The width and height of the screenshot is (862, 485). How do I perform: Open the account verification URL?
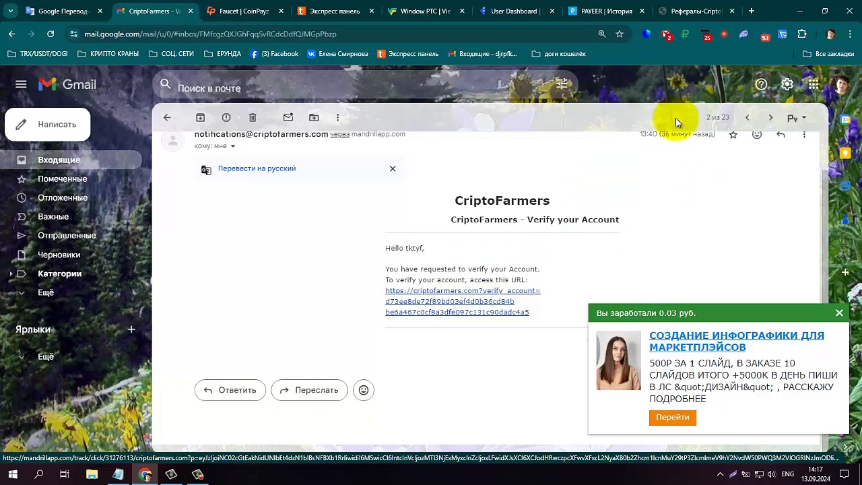point(463,301)
